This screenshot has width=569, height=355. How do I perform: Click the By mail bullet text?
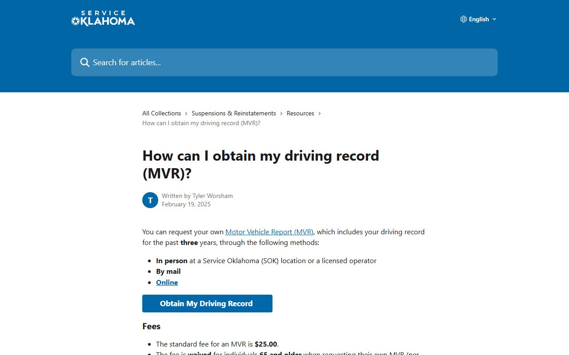coord(168,272)
